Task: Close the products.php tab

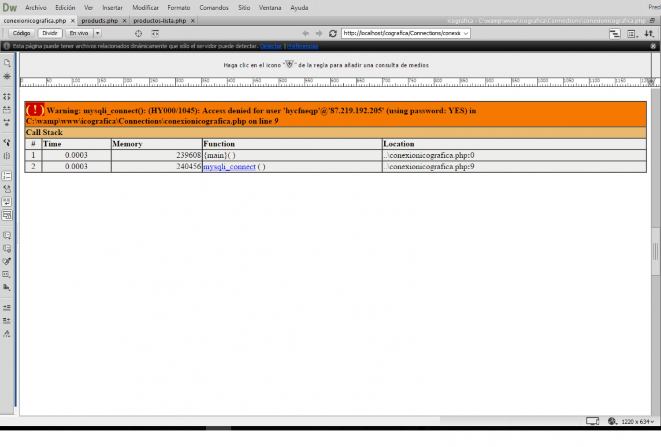Action: 124,21
